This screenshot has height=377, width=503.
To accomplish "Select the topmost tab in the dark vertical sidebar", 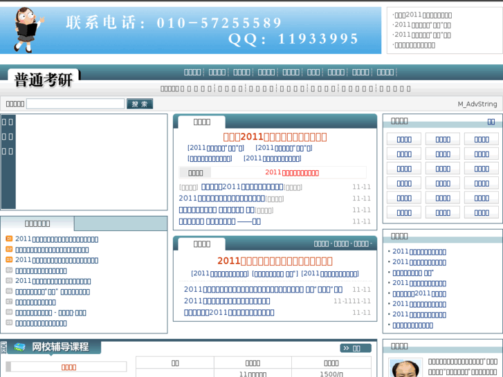I will (x=8, y=122).
